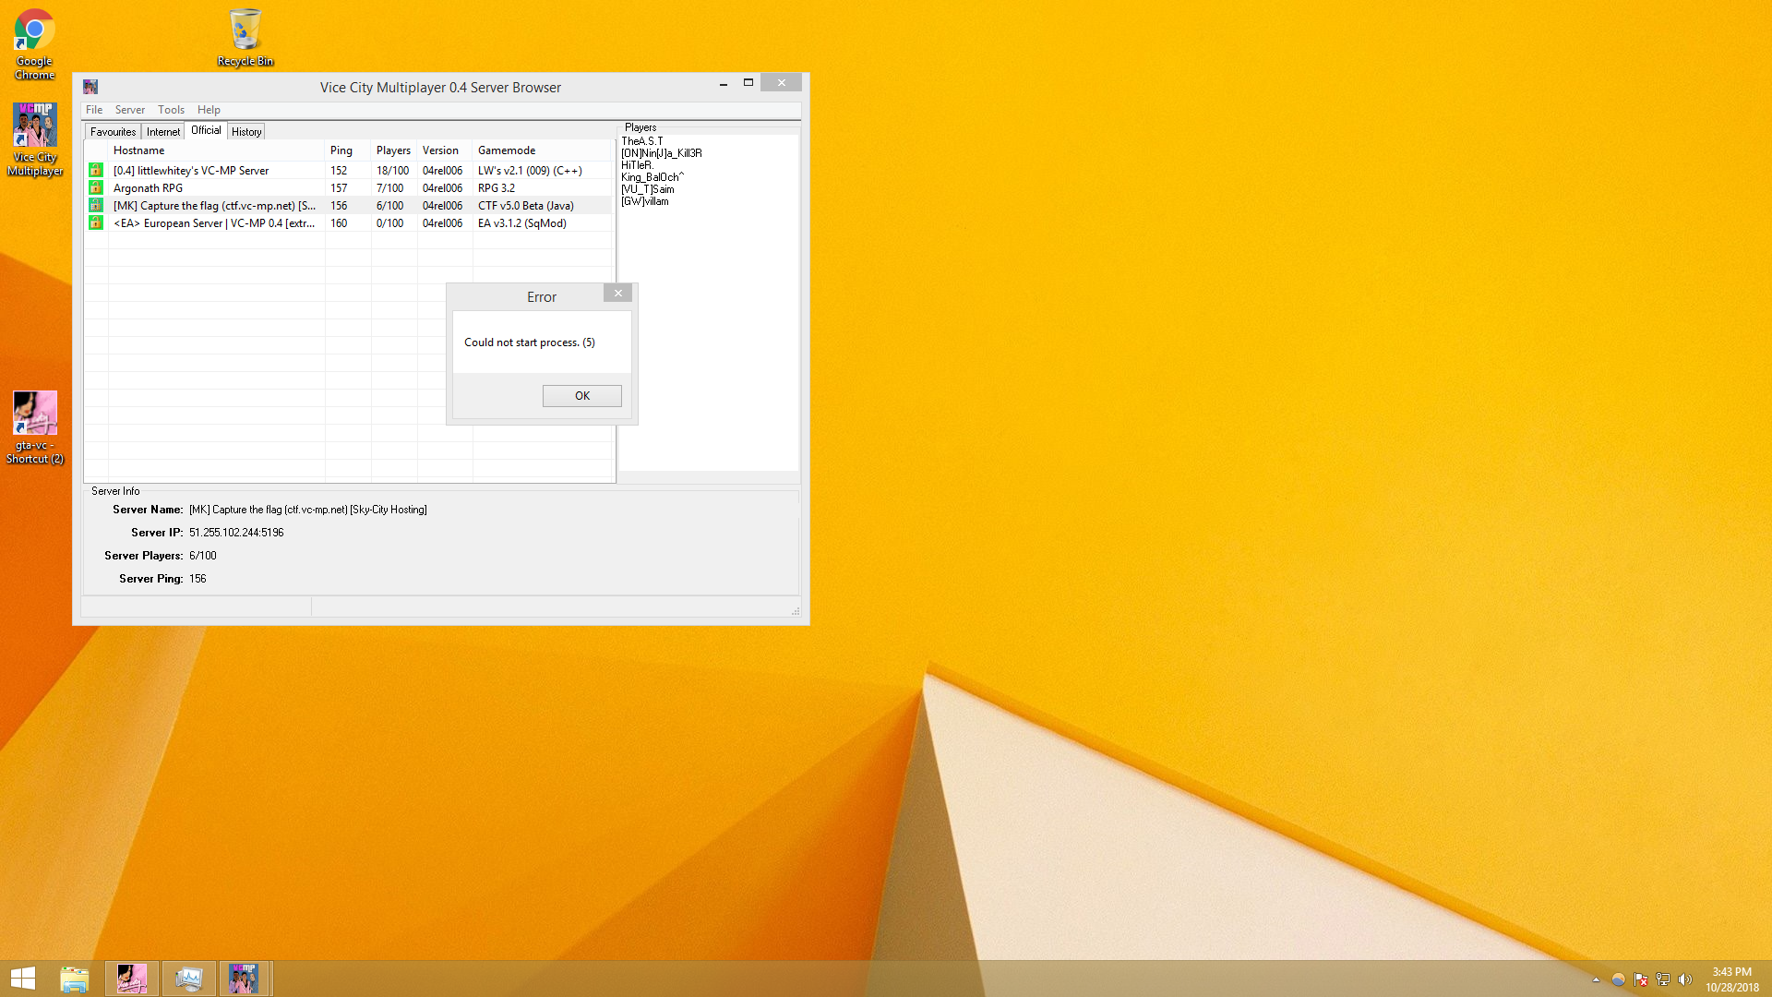Open the taskbar clock showing 3:43 PM
The height and width of the screenshot is (997, 1772).
tap(1731, 979)
